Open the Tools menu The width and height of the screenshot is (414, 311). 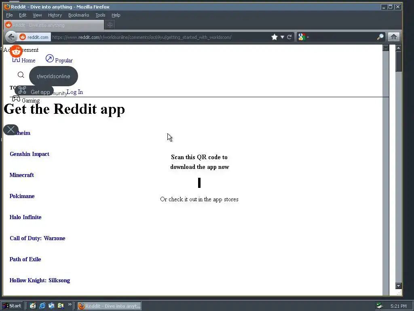point(100,15)
